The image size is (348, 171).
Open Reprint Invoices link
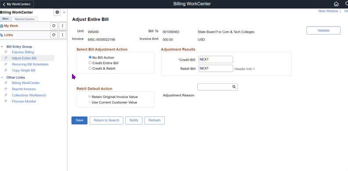click(x=24, y=89)
